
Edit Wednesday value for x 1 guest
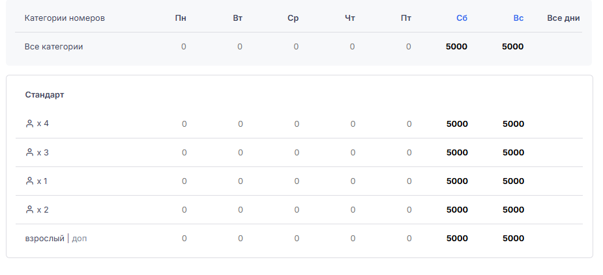point(297,181)
